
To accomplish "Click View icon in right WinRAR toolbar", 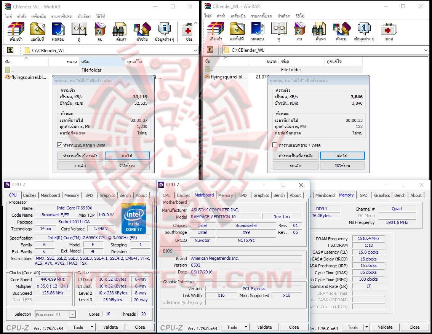I will tap(278, 31).
